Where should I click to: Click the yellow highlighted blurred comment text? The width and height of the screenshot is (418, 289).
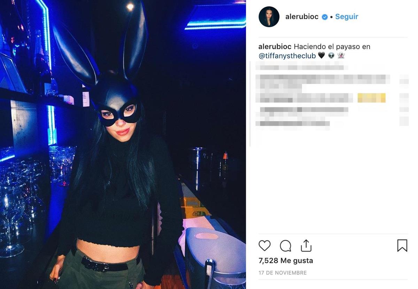pyautogui.click(x=371, y=98)
